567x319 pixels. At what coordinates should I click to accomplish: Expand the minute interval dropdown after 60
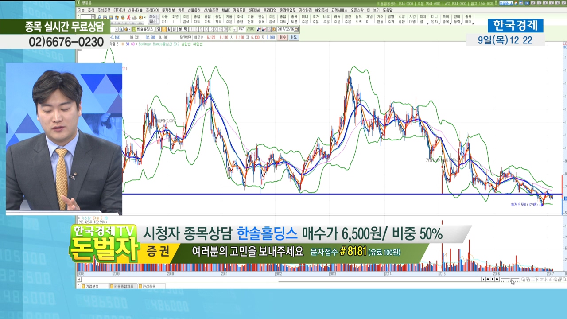pos(235,29)
